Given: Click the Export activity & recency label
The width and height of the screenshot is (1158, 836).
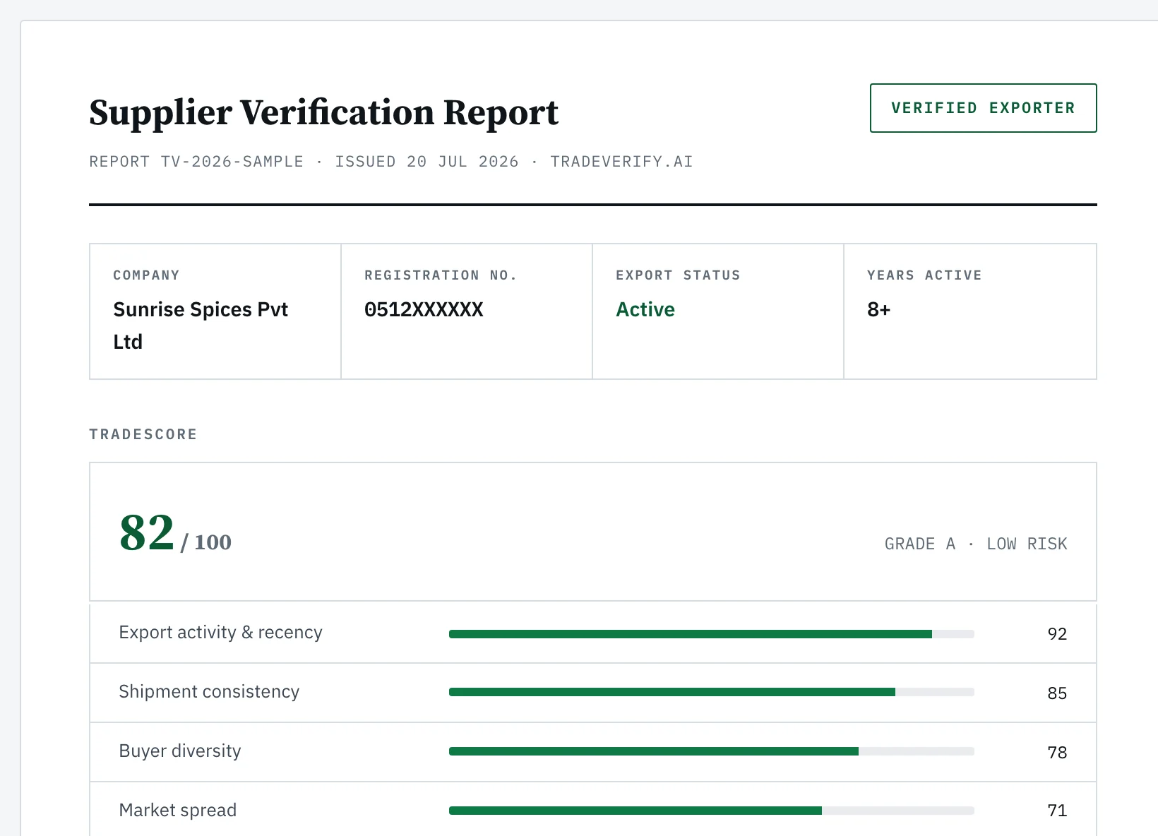Looking at the screenshot, I should tap(220, 632).
